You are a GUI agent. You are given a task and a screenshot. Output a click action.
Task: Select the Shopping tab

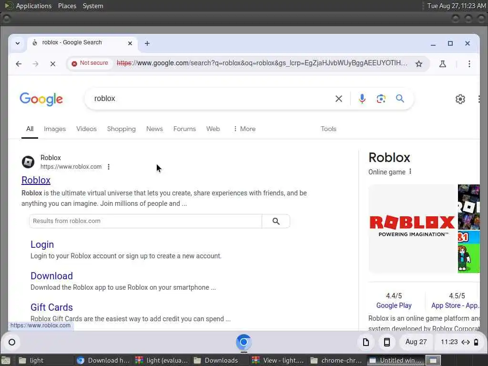point(122,129)
